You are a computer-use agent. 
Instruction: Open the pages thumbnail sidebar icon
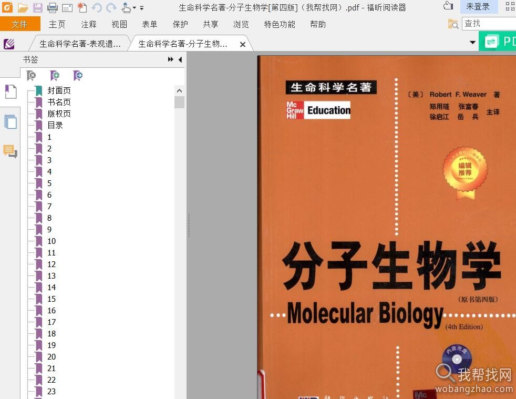click(x=11, y=121)
